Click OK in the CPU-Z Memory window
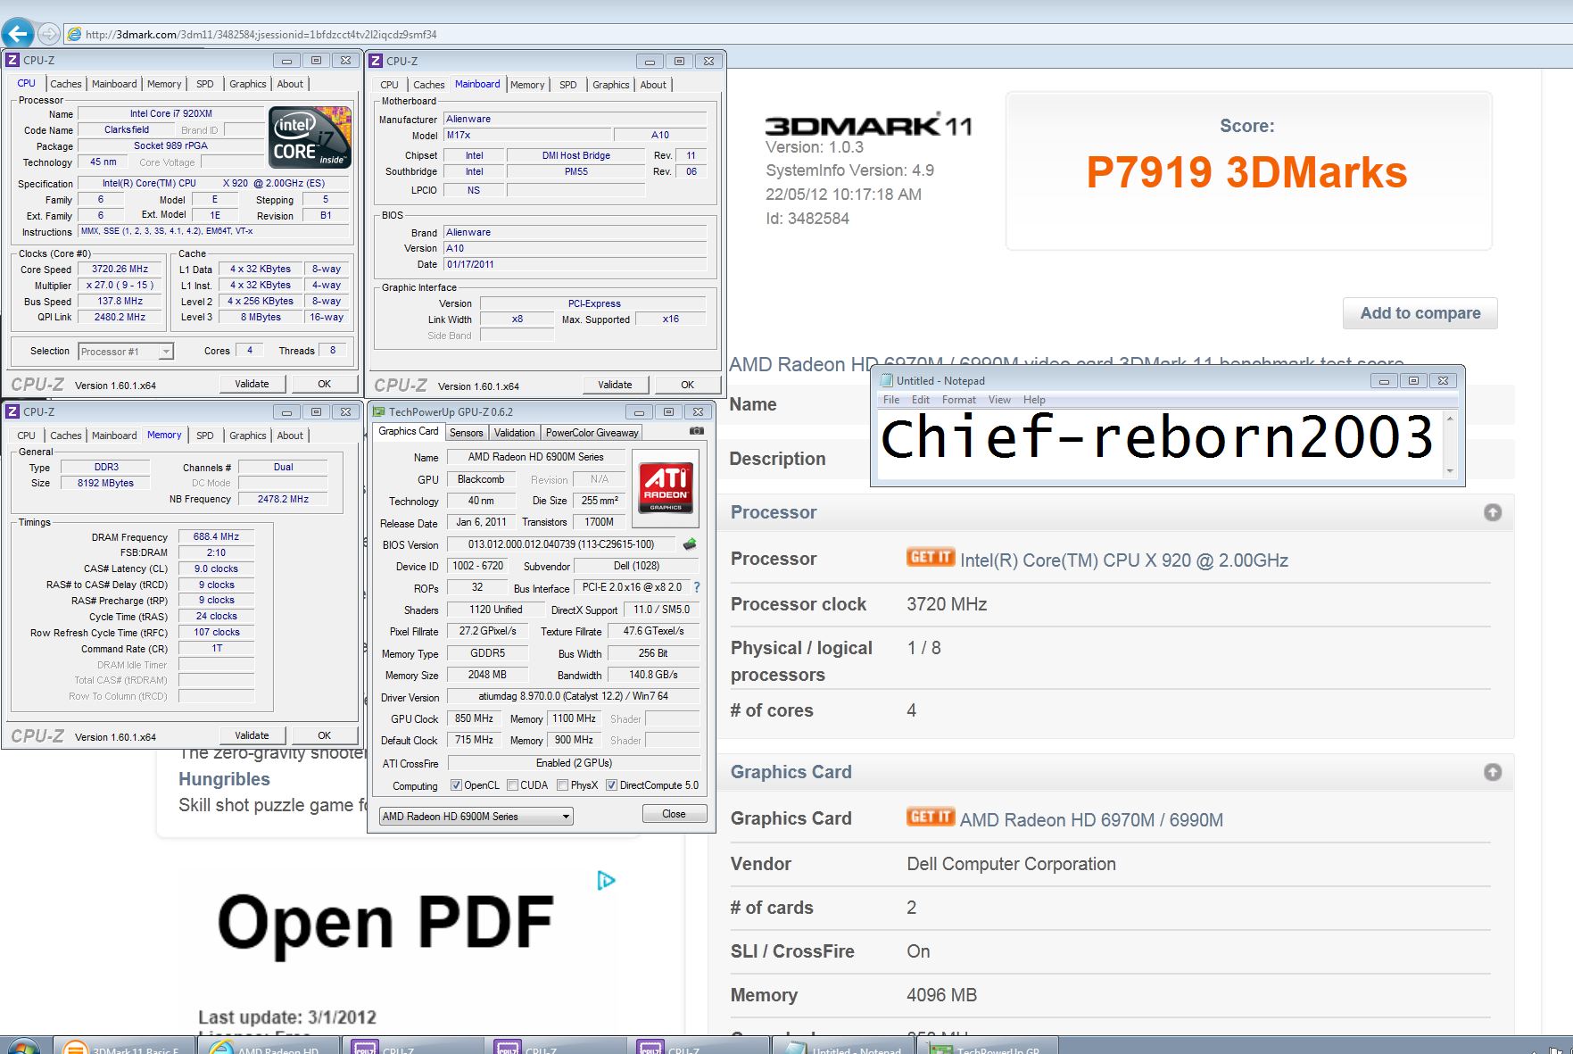 coord(325,735)
